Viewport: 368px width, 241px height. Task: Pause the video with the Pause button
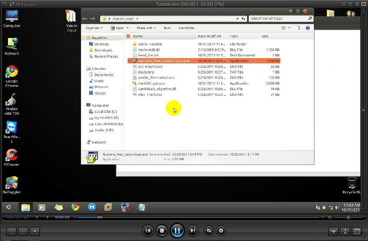(177, 230)
